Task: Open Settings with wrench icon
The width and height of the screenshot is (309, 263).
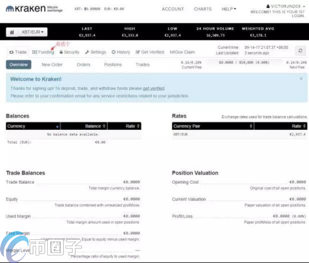Action: click(96, 52)
